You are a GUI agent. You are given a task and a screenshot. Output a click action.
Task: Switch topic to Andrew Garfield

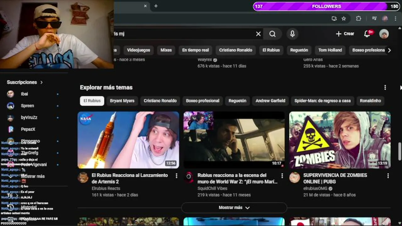pyautogui.click(x=270, y=101)
